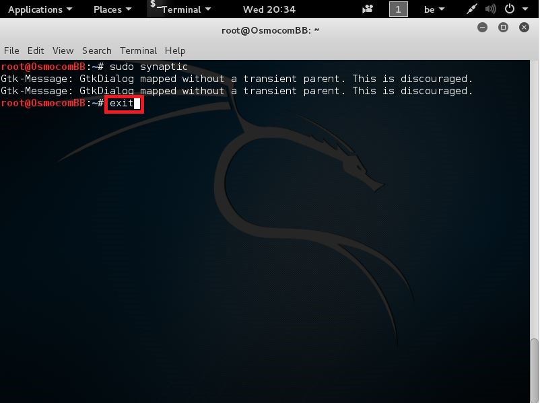Open the View menu
The image size is (540, 403).
click(63, 50)
